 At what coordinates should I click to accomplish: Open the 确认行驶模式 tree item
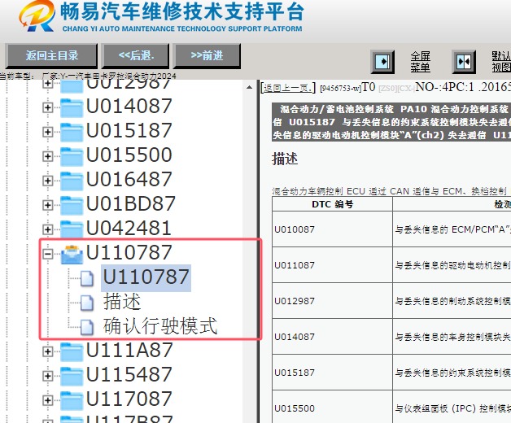click(160, 326)
